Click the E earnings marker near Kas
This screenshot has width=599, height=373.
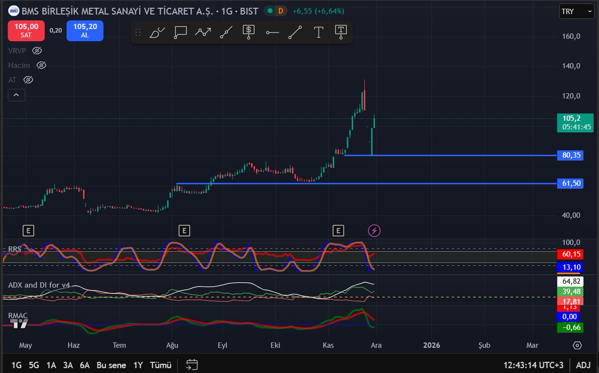(x=339, y=230)
